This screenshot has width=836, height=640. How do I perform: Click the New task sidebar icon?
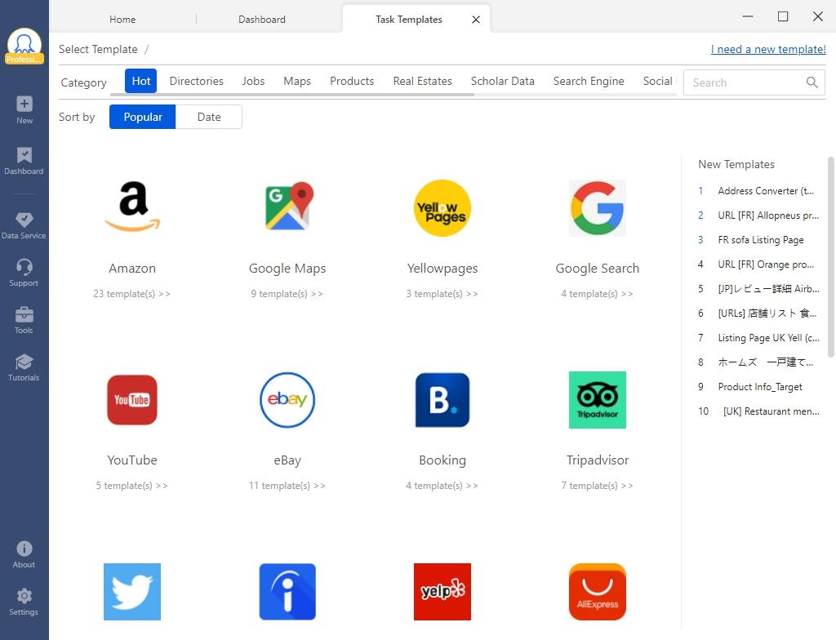click(24, 110)
